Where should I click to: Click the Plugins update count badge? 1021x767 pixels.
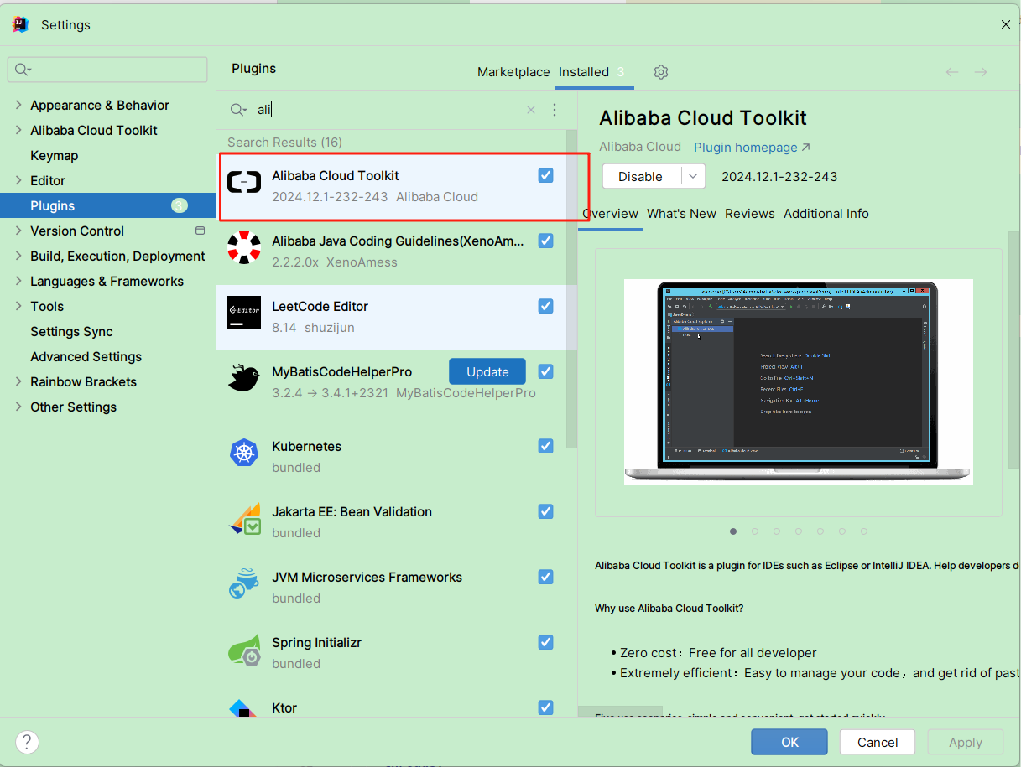(180, 205)
